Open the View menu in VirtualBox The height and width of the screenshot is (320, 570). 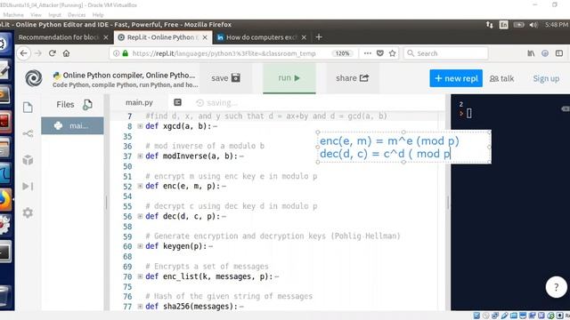(x=36, y=15)
